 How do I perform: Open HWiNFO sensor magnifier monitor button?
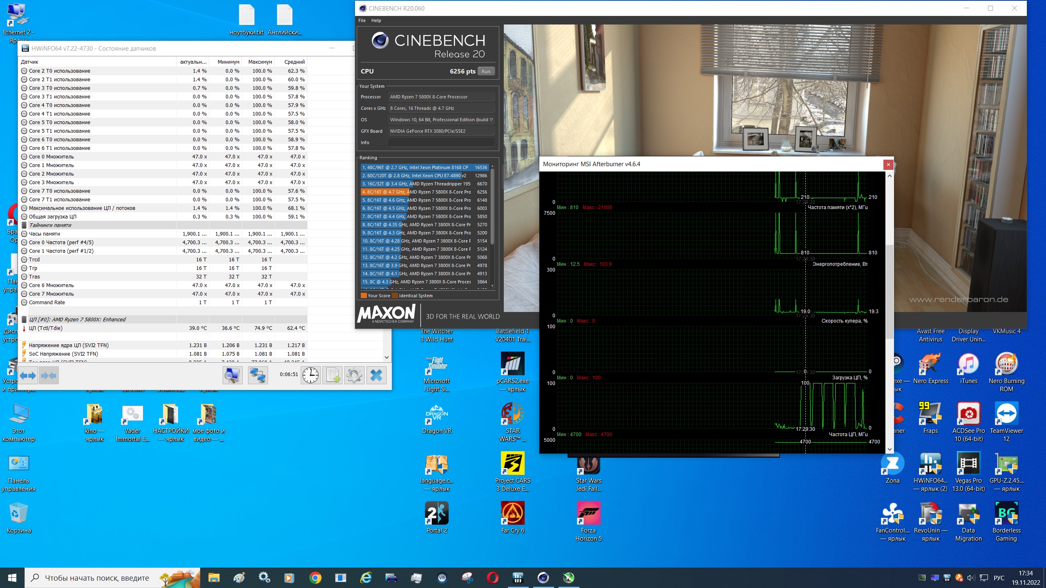pos(232,375)
